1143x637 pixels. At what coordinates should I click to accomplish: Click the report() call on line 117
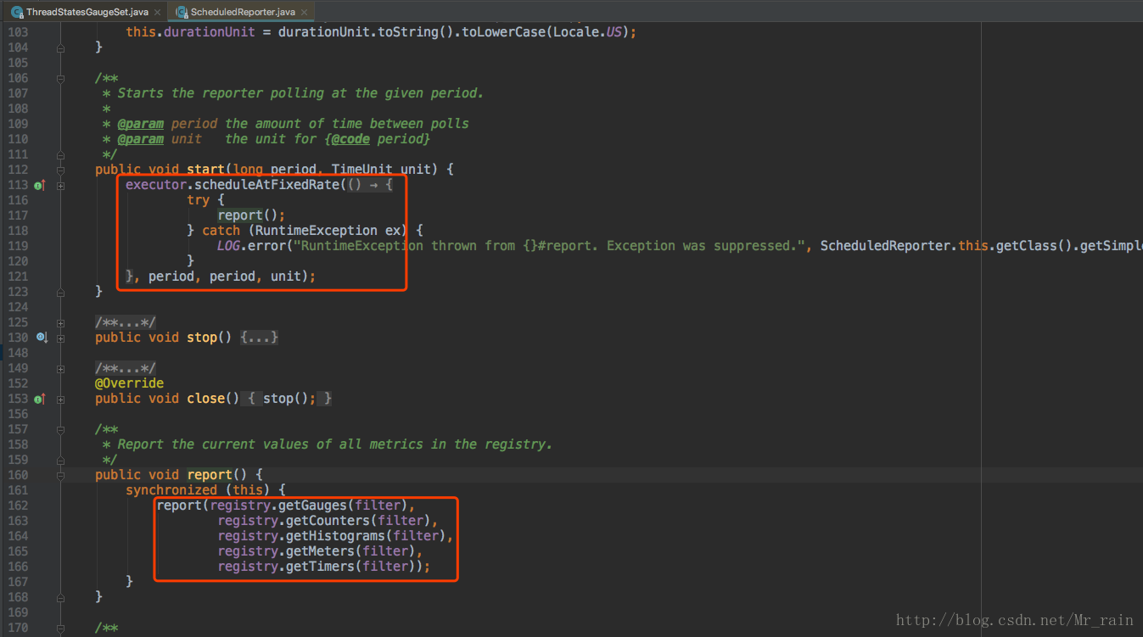251,215
